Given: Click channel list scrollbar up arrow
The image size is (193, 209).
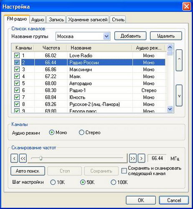Looking at the screenshot, I should (x=170, y=47).
